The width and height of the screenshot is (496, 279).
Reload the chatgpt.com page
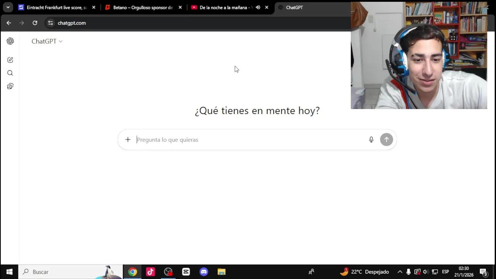pyautogui.click(x=35, y=23)
